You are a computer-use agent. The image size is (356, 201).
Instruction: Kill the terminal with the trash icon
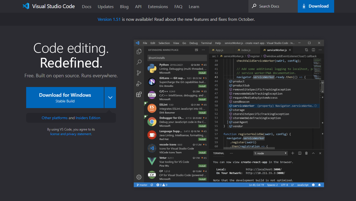click(x=306, y=153)
